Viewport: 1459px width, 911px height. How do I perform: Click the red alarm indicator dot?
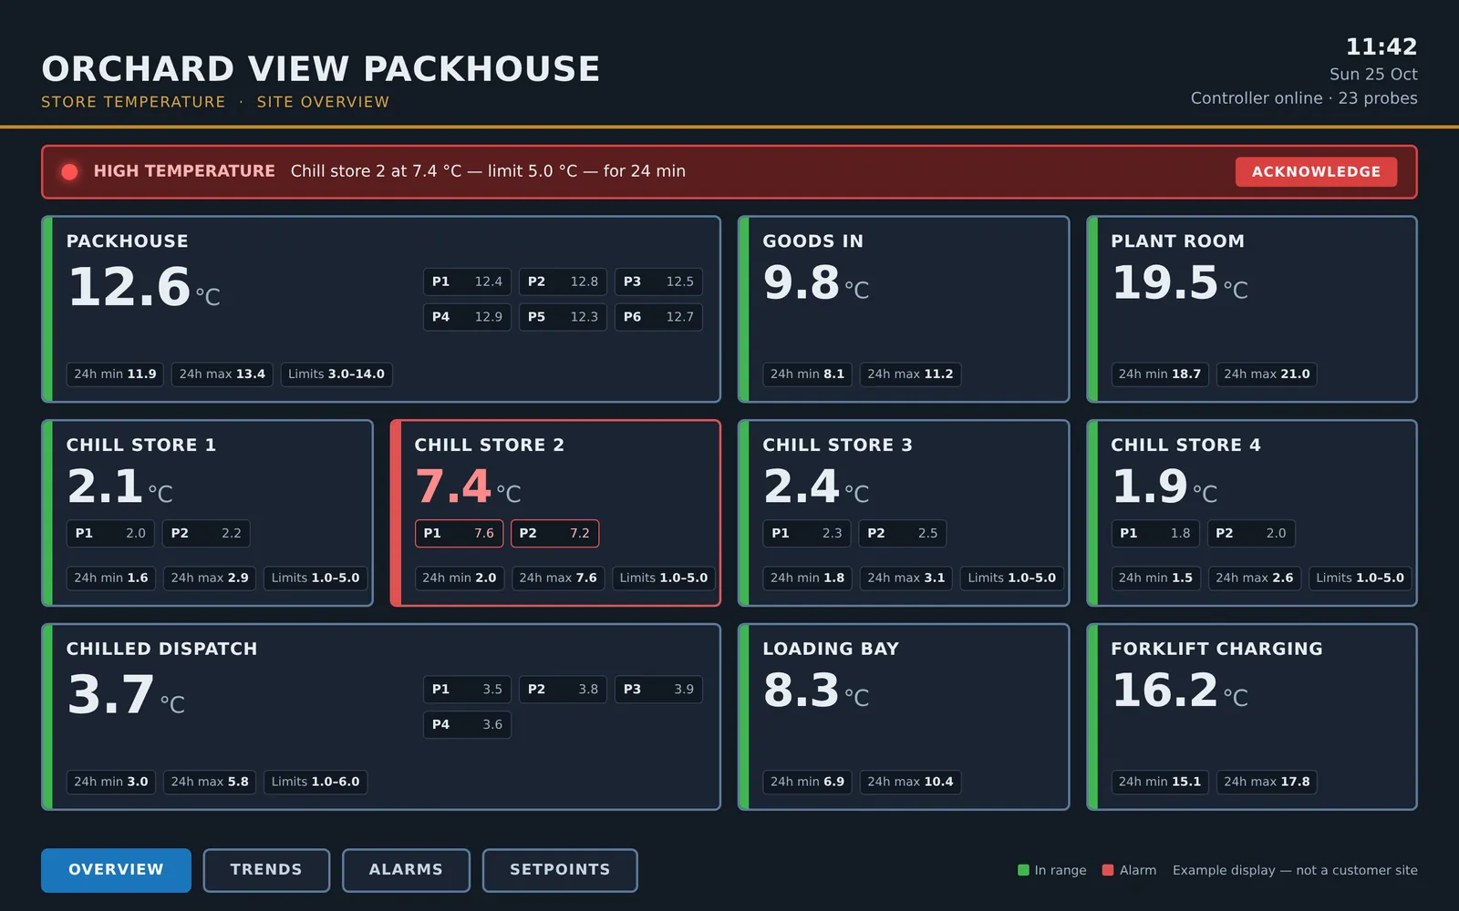pos(69,171)
